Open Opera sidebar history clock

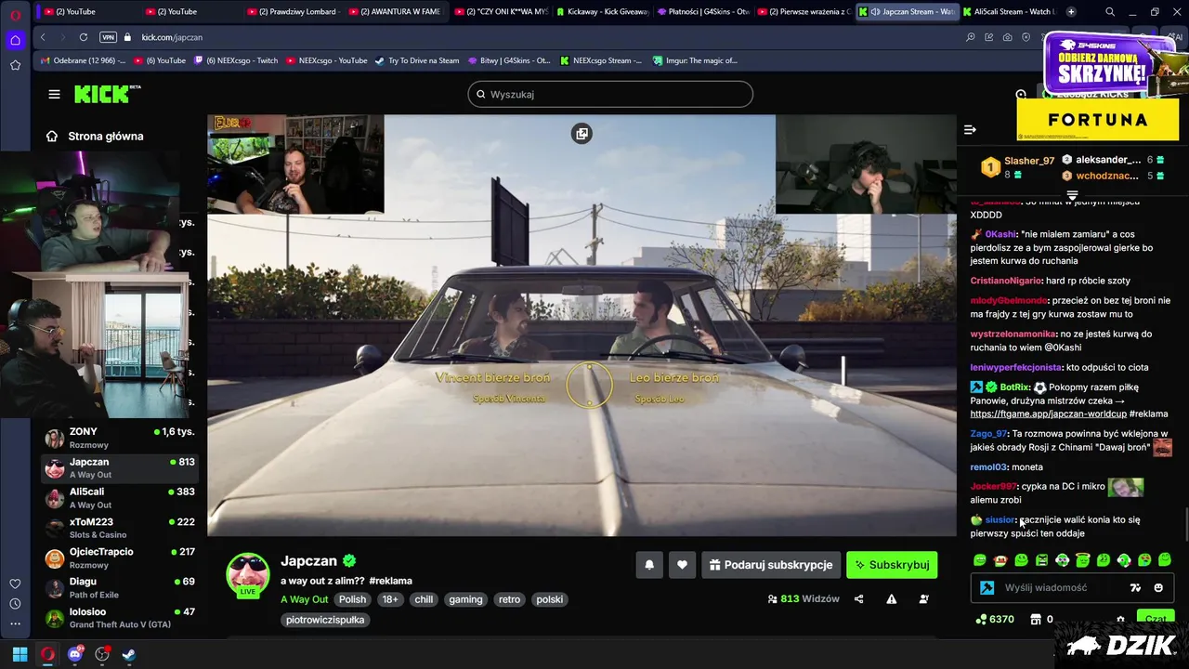[x=15, y=604]
